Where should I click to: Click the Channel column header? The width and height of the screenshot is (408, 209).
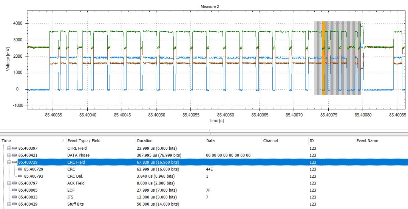click(285, 141)
